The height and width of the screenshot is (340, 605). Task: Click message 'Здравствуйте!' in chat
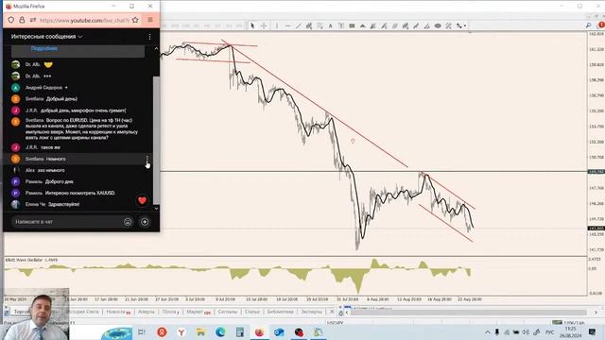click(x=63, y=204)
